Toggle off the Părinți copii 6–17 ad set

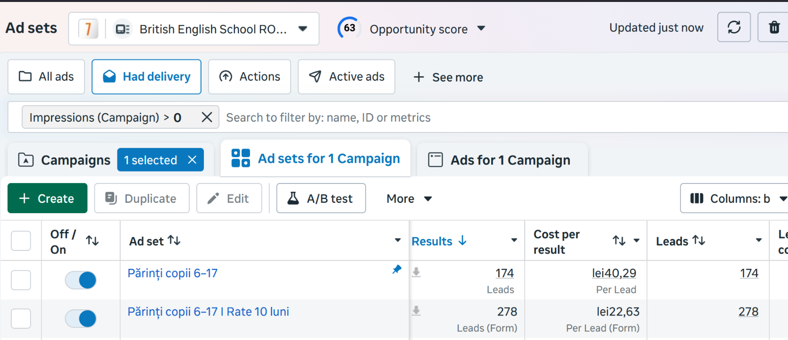(81, 280)
